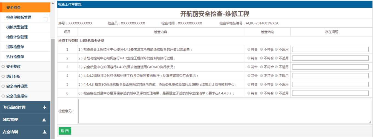Click the 存在问题 field for row 6
373x139 pixels.
click(330, 93)
